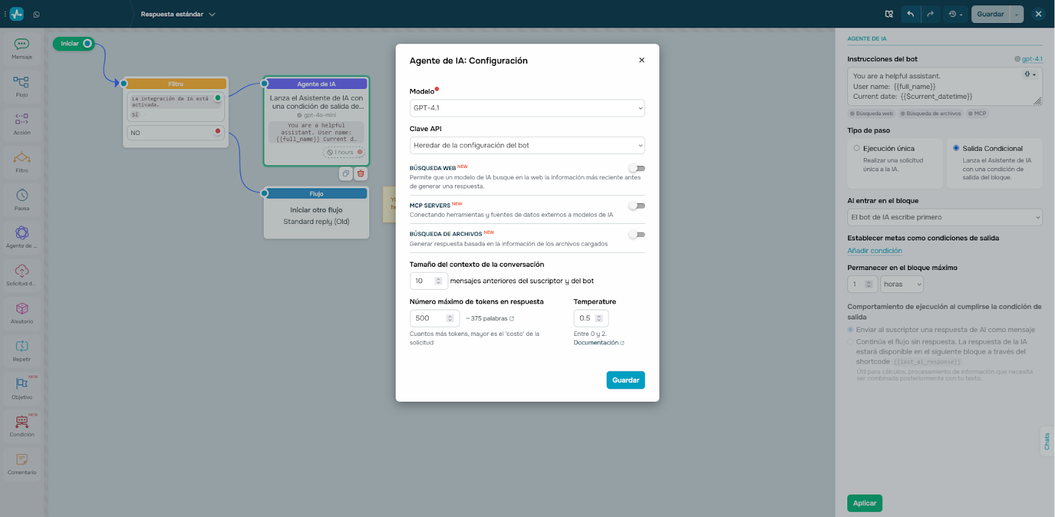Select the Comentario block in sidebar

(x=22, y=464)
